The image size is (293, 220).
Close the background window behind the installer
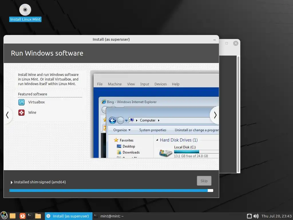pos(236,43)
